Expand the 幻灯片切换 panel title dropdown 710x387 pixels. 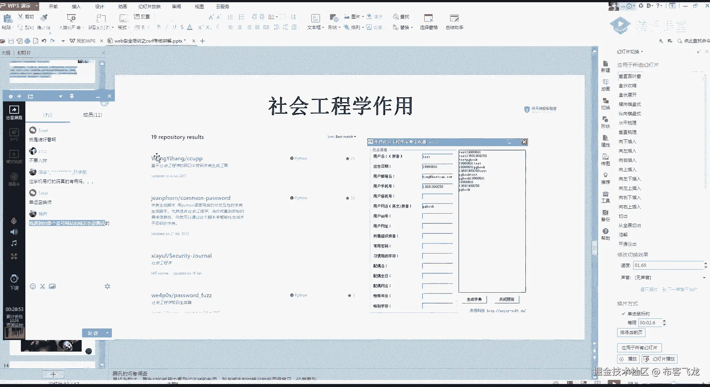click(642, 52)
